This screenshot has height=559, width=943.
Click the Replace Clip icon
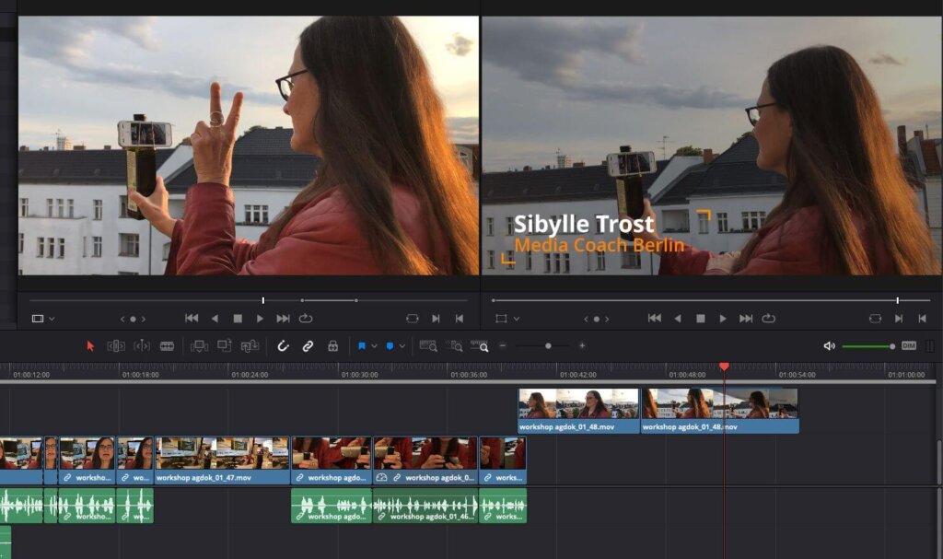click(249, 345)
